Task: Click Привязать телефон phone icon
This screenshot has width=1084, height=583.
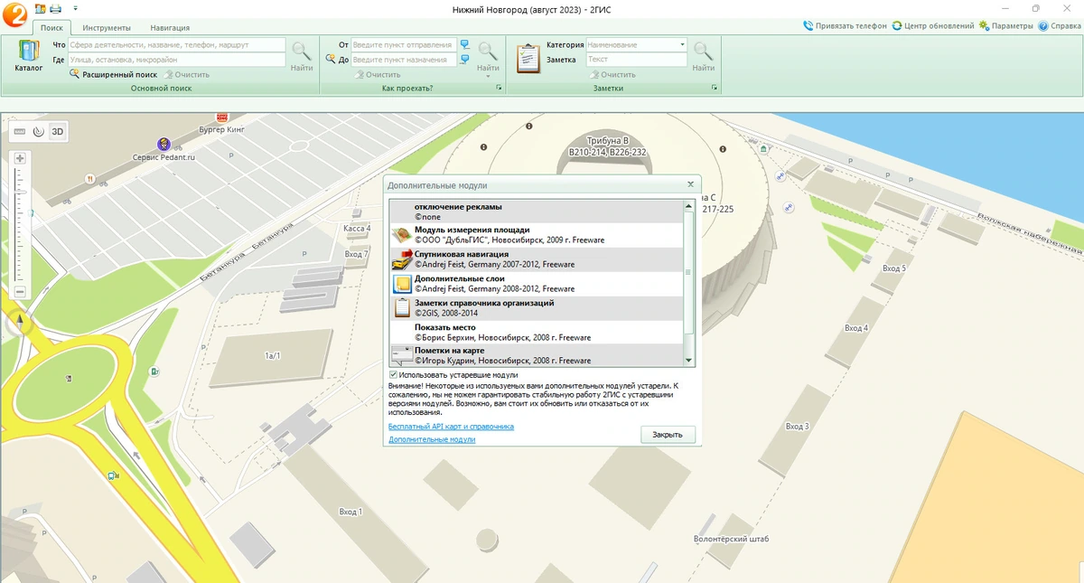Action: (808, 26)
